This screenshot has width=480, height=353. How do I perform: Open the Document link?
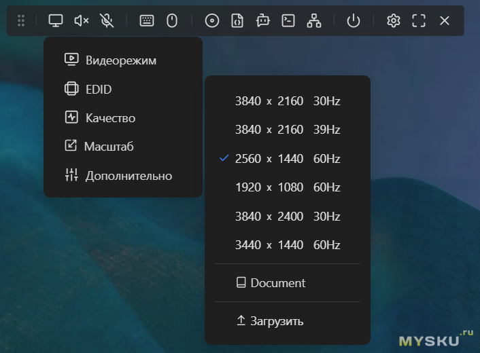click(277, 283)
